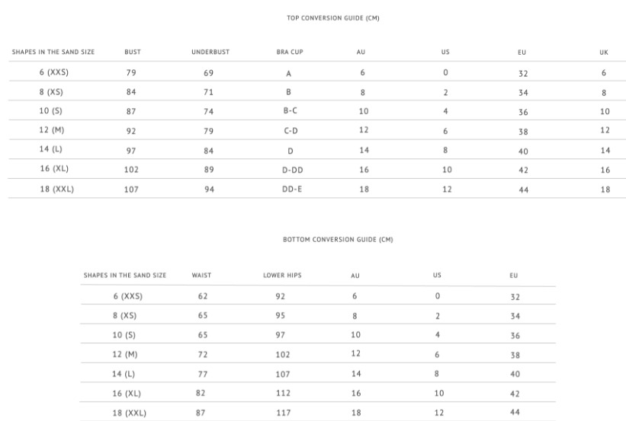Select the 12 (M) row label in top table
Screen dimensions: 626x421
[52, 130]
